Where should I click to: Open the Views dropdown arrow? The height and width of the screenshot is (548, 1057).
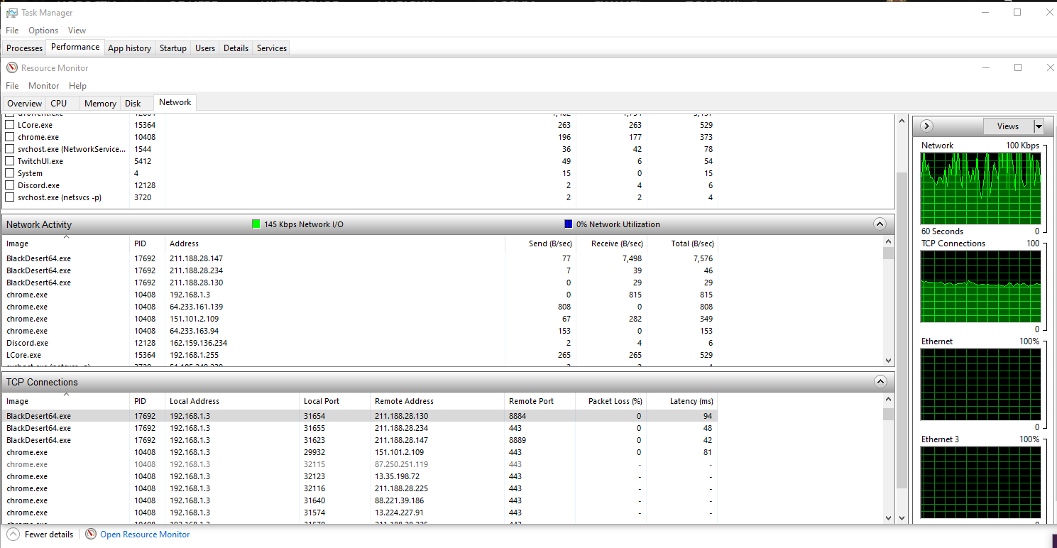(x=1039, y=126)
